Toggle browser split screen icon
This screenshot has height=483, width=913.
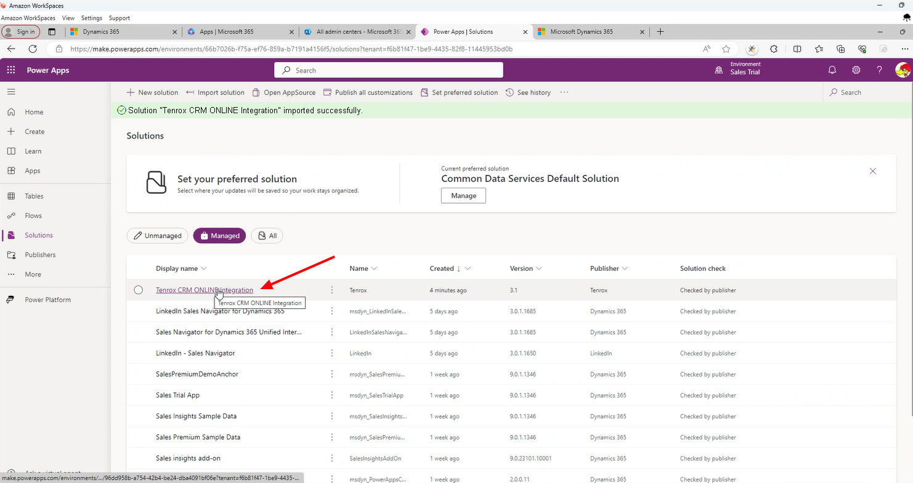797,49
